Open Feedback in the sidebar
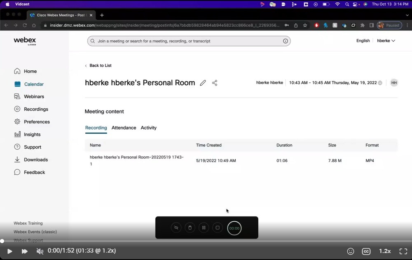Viewport: 412px width, 260px height. pos(29,172)
